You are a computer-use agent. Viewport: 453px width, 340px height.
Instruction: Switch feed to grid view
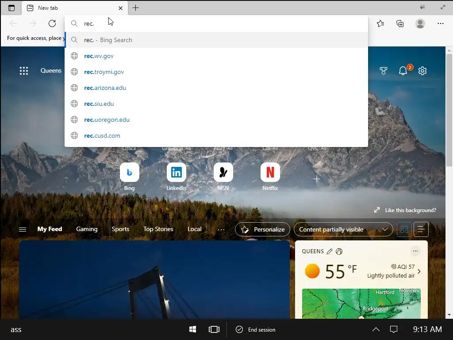click(x=404, y=230)
